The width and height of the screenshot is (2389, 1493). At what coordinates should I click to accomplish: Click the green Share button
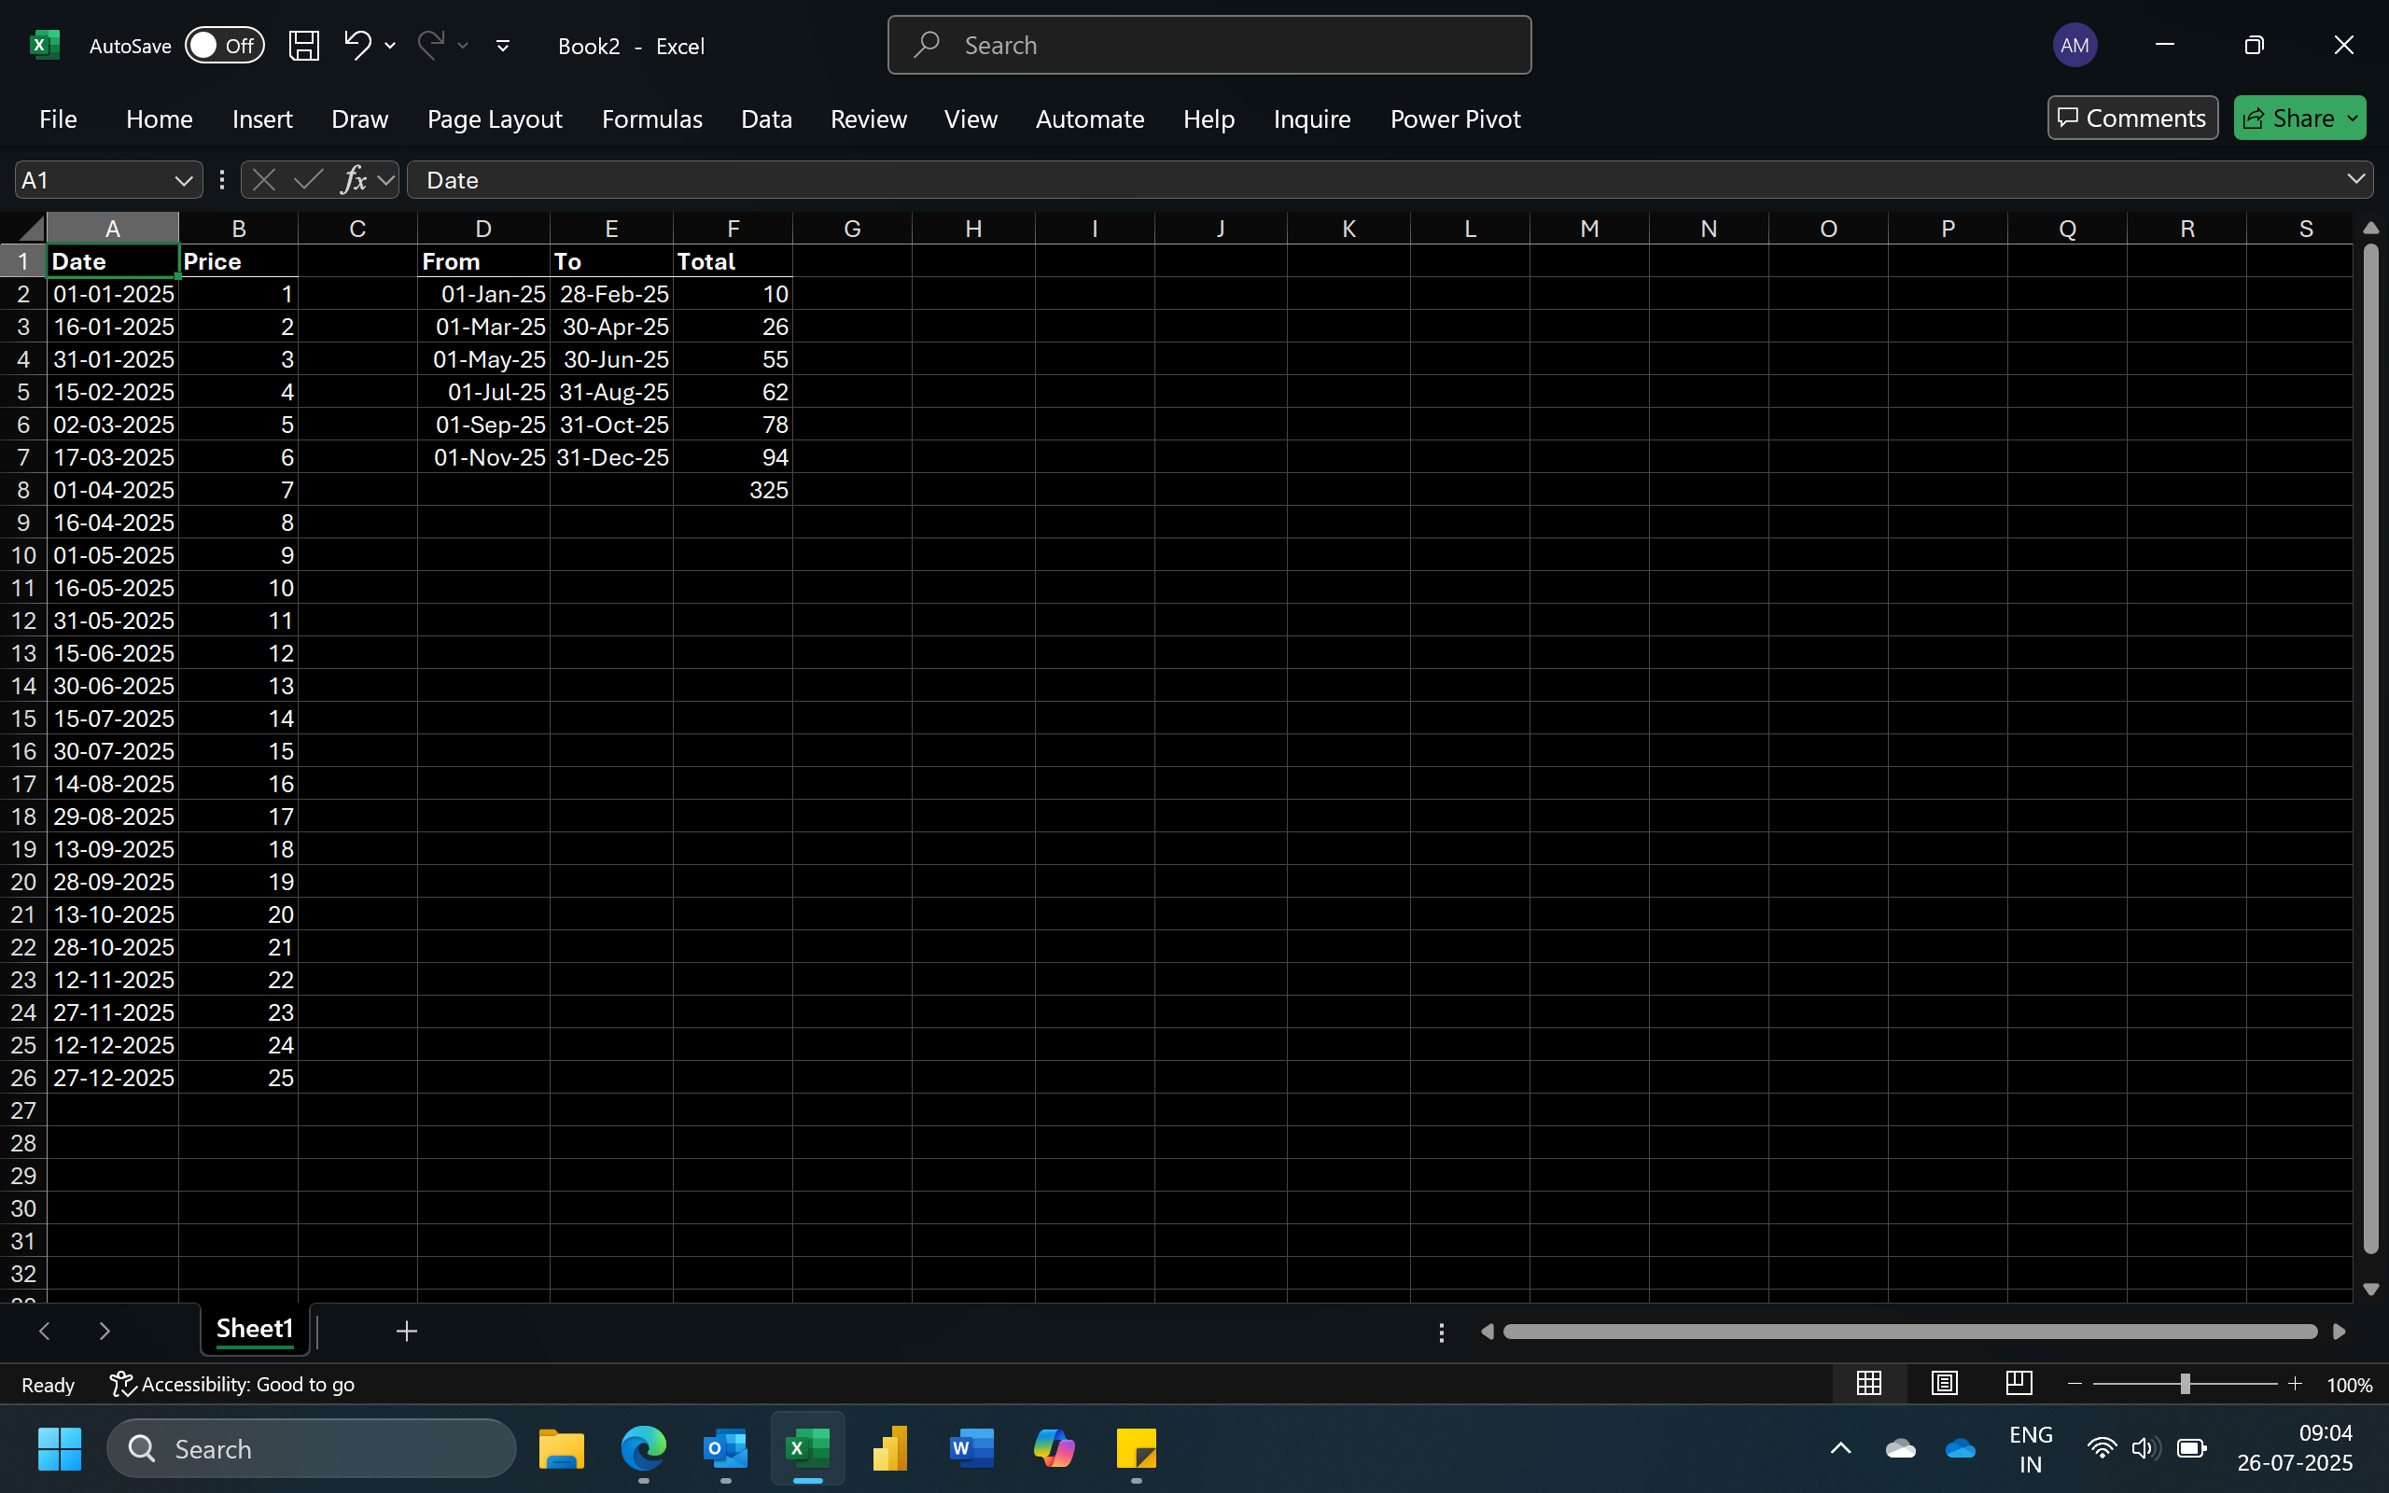click(2288, 119)
